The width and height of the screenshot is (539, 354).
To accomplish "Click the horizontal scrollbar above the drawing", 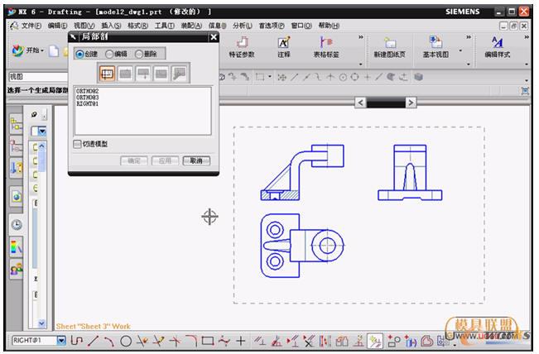I will [391, 103].
